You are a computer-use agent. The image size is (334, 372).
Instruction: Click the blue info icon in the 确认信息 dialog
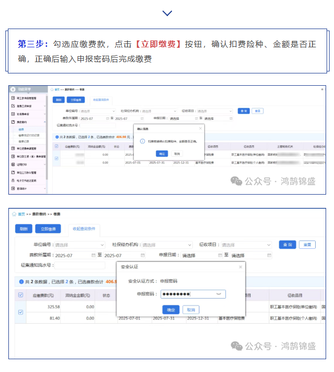point(142,141)
